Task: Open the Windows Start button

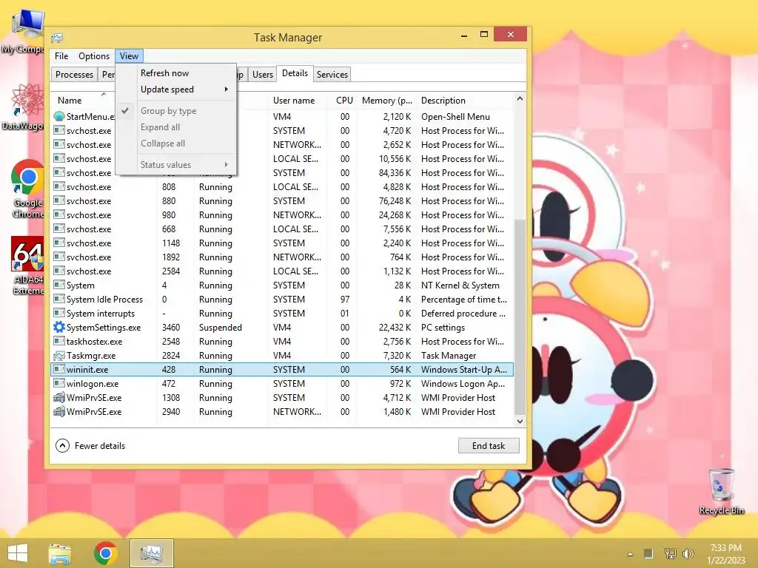Action: (18, 553)
